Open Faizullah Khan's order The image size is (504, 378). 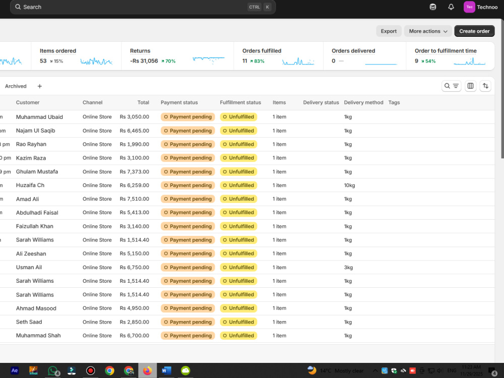click(247, 226)
